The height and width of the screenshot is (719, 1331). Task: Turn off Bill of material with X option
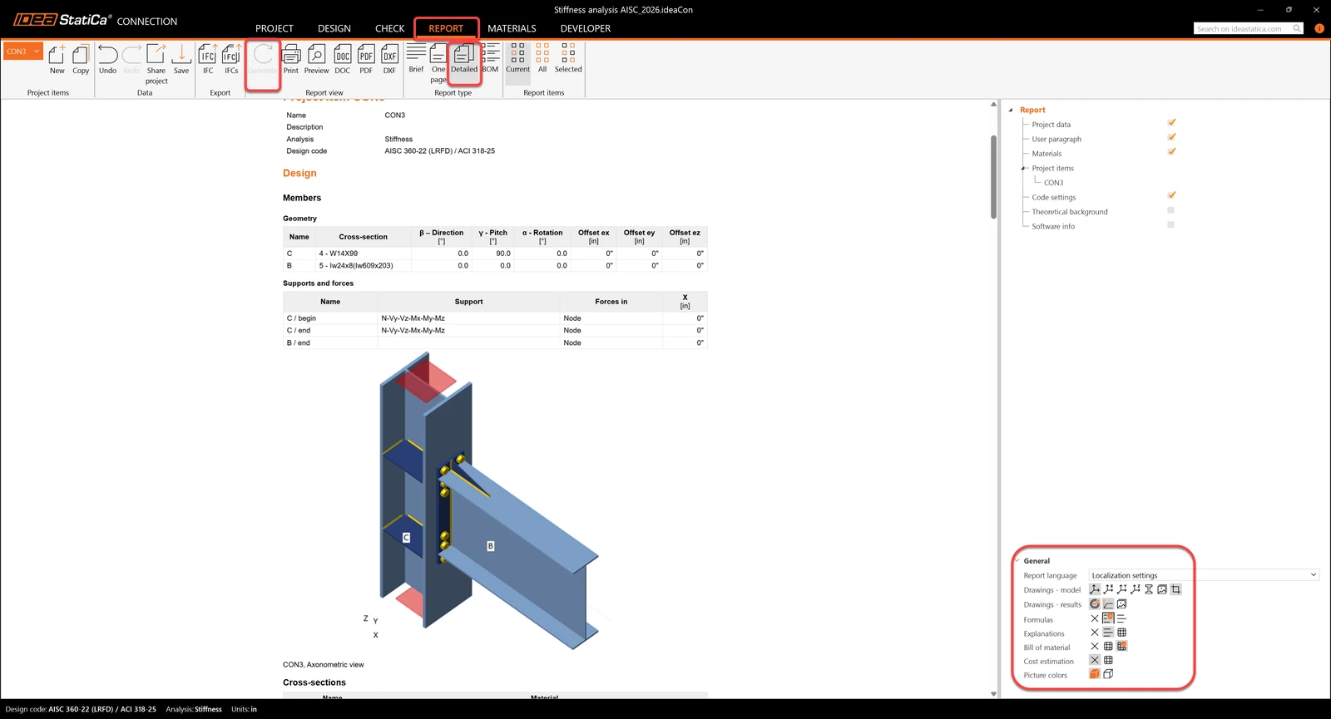click(1095, 646)
